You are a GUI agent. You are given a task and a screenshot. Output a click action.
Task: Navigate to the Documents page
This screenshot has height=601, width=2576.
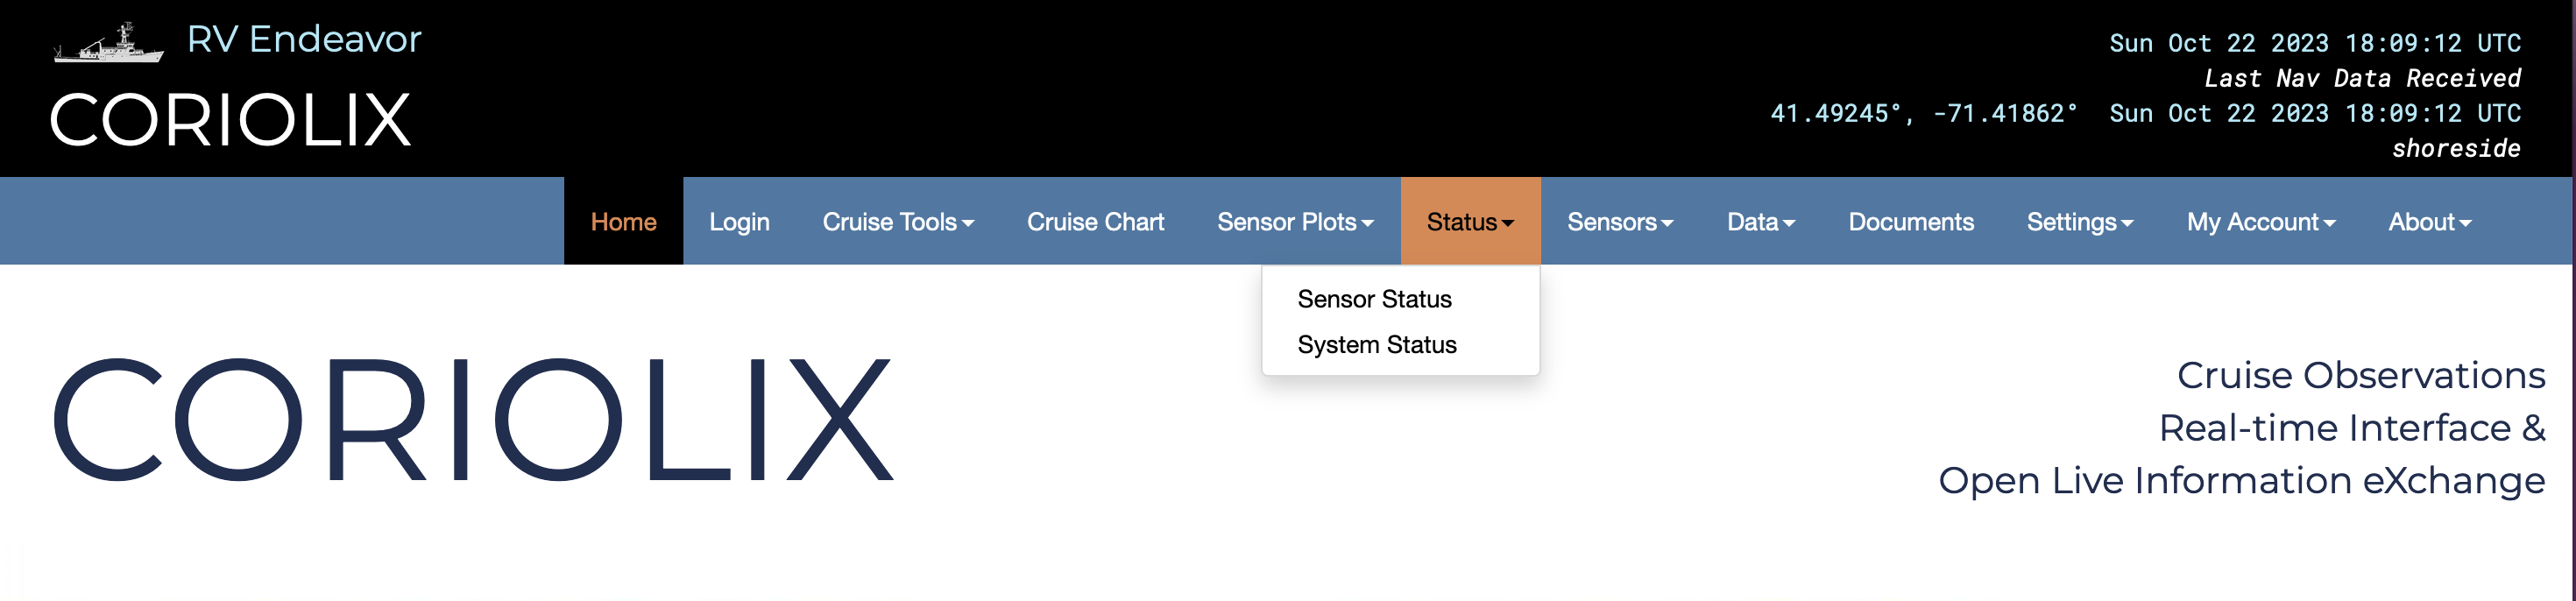pyautogui.click(x=1910, y=221)
